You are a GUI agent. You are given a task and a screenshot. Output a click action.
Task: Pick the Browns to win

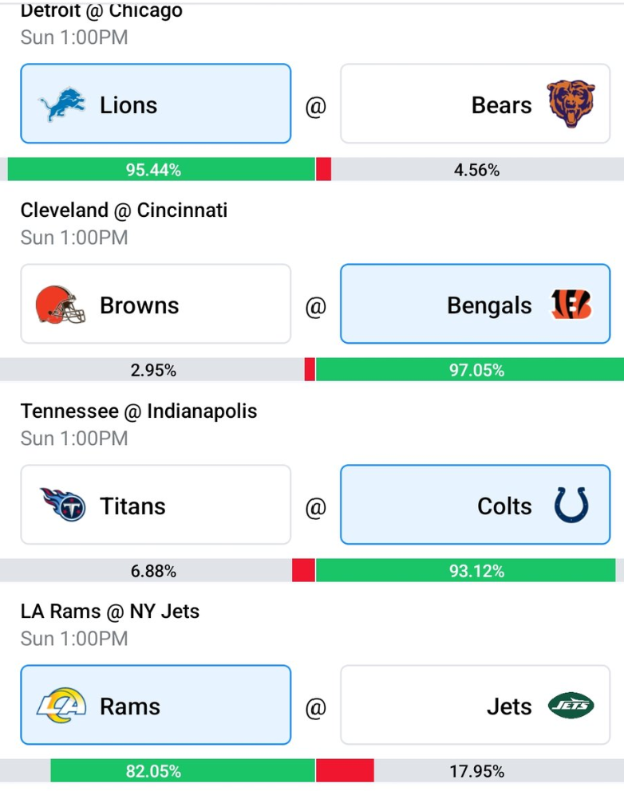coord(156,304)
